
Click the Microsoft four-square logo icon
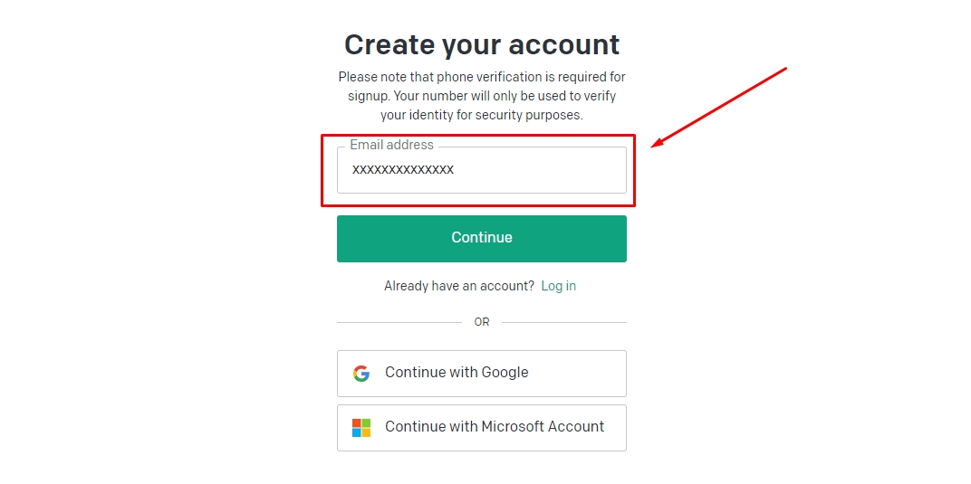[361, 428]
